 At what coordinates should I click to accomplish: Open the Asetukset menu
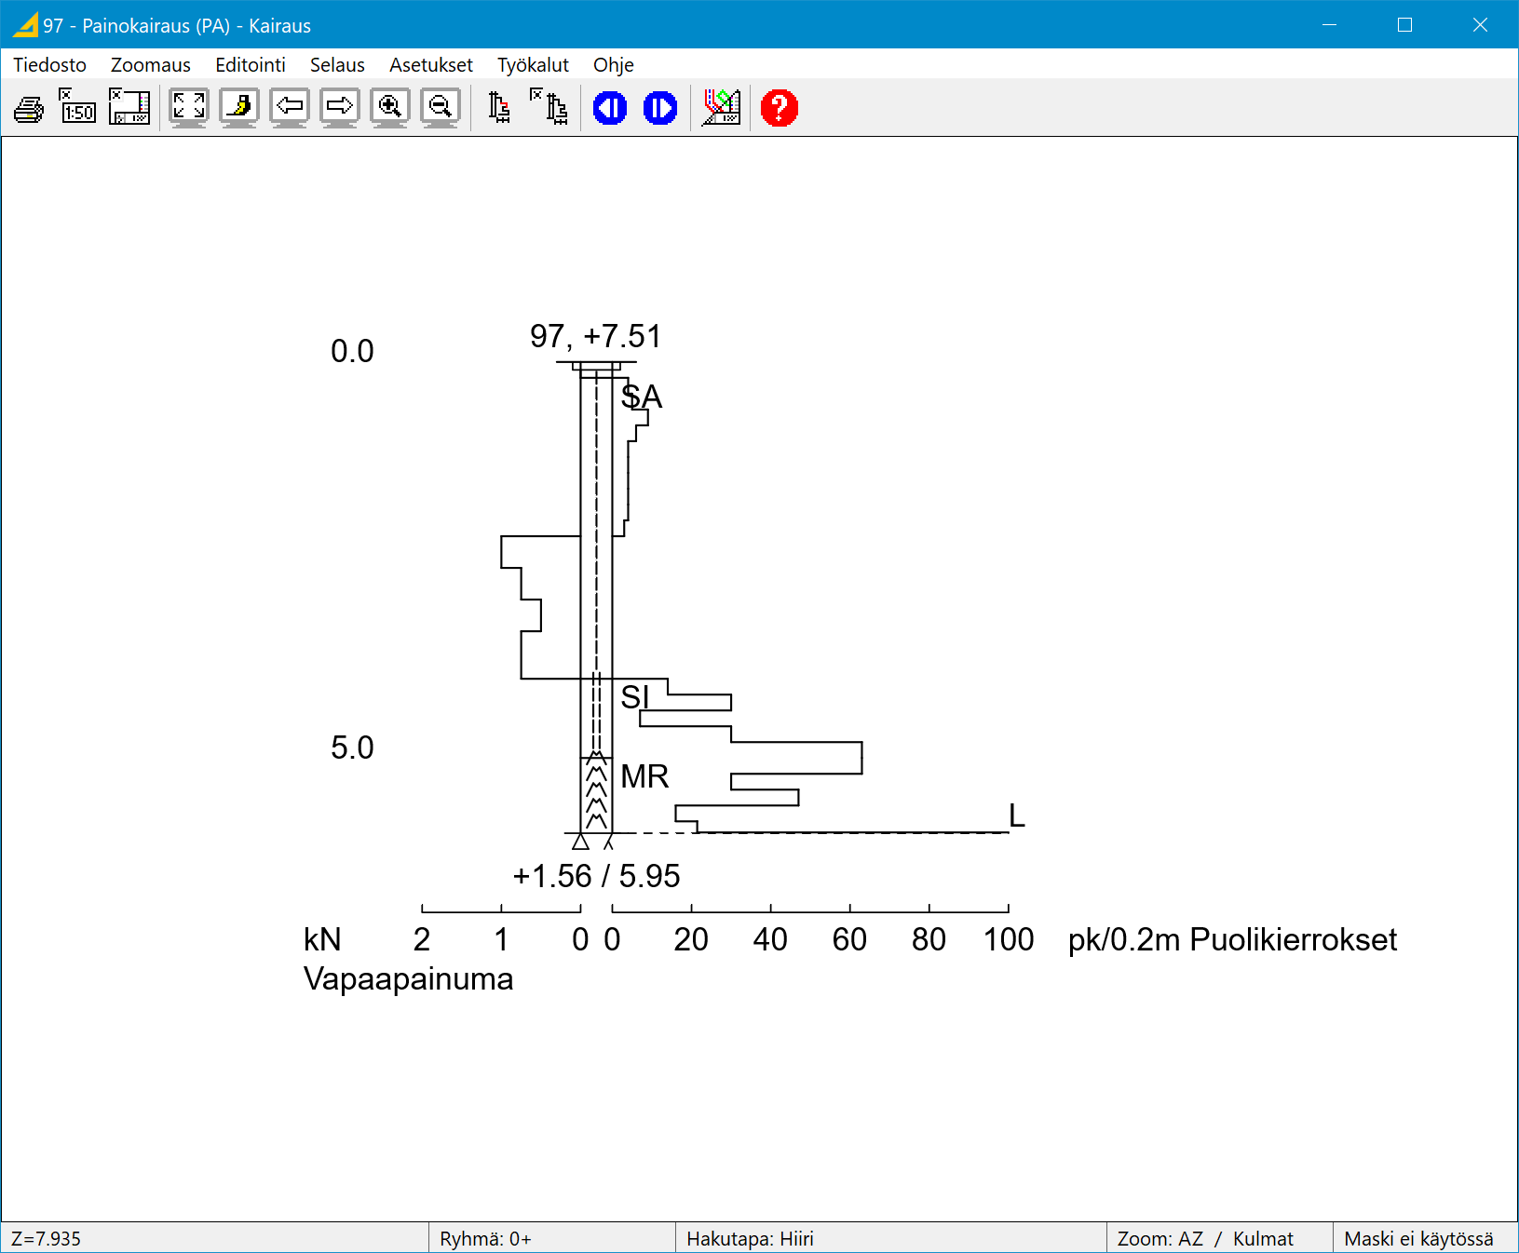pyautogui.click(x=430, y=65)
